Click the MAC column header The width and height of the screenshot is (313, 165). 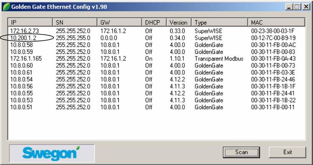click(x=277, y=22)
